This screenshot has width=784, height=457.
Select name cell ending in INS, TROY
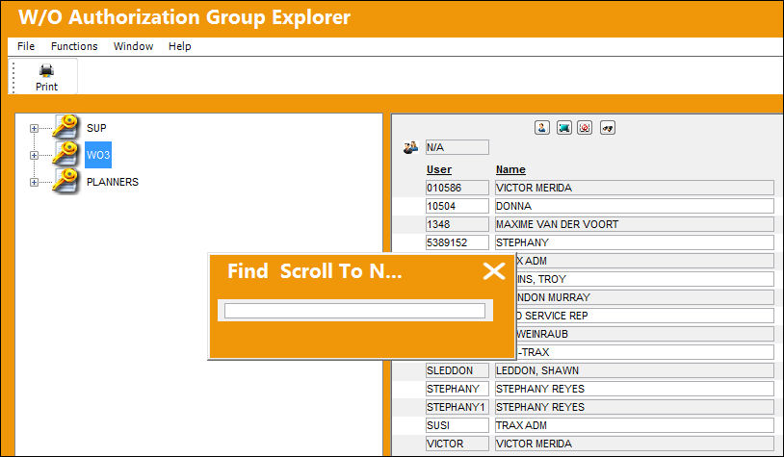click(x=645, y=279)
